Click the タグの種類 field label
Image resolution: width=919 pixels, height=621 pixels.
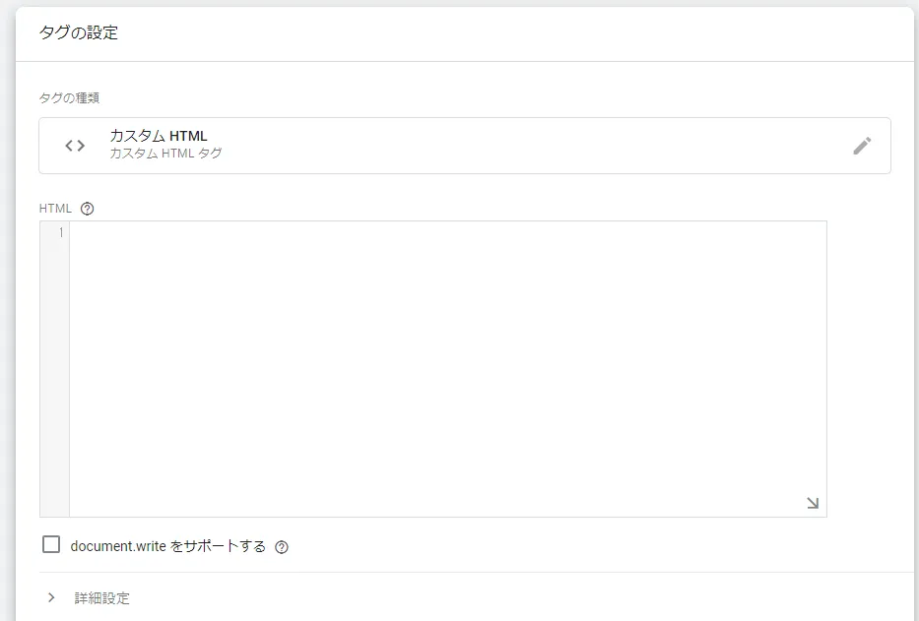pyautogui.click(x=69, y=97)
